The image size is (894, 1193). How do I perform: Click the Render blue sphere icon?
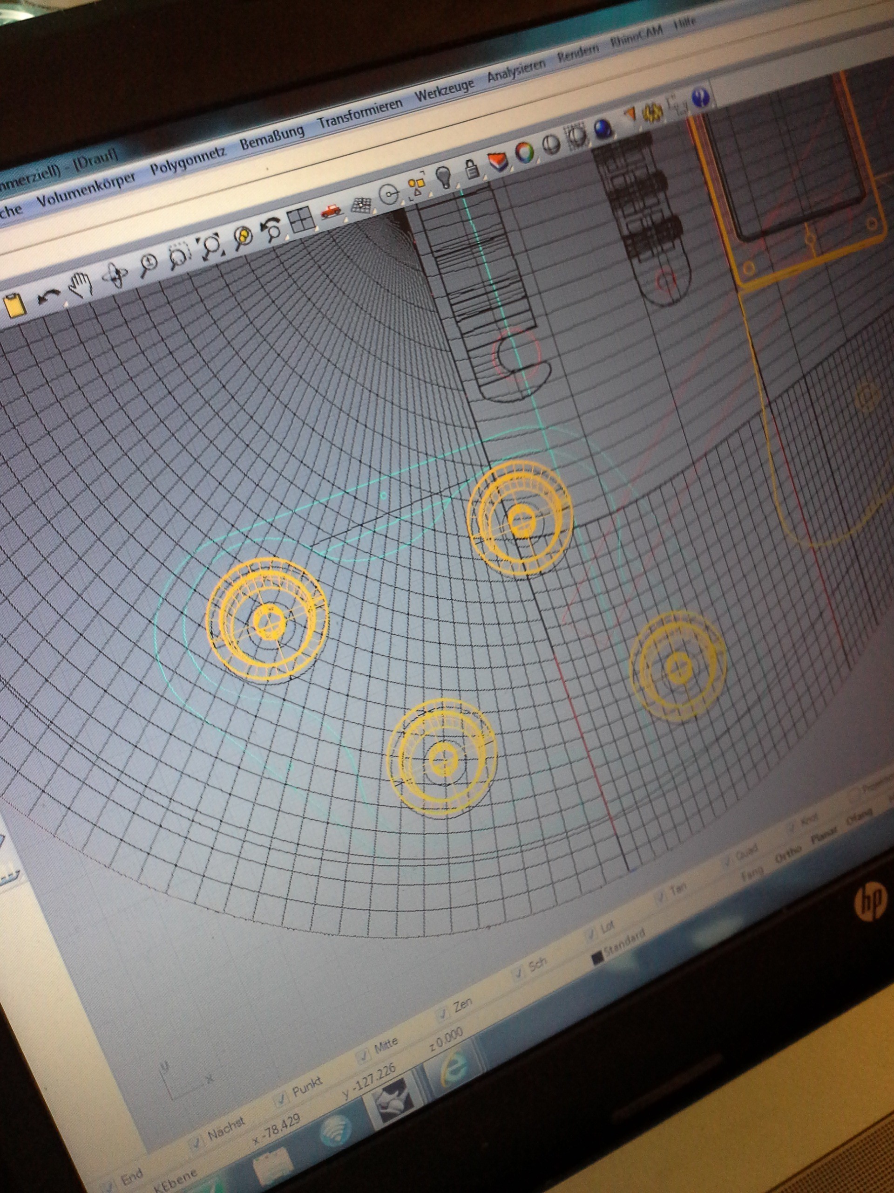(x=603, y=128)
